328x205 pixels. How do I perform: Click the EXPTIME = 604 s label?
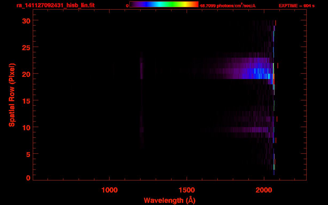pos(296,6)
